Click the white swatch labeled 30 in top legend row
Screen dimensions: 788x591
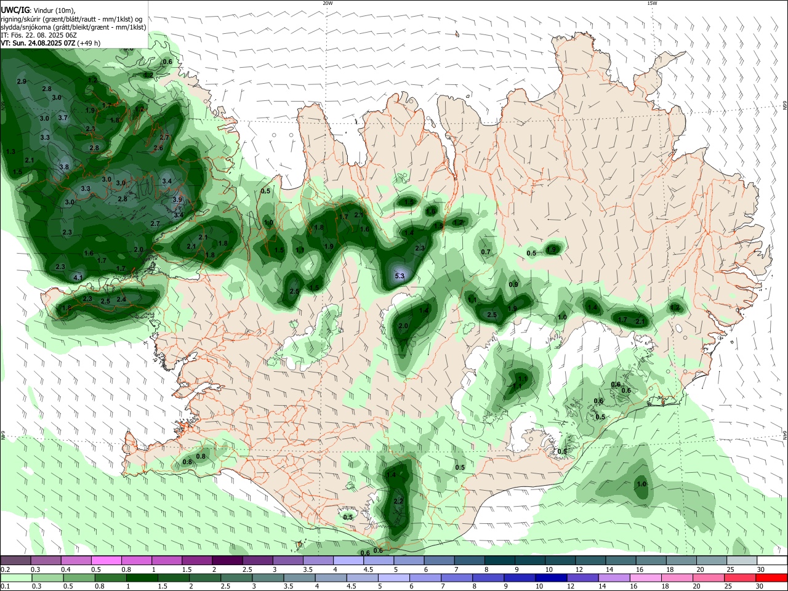pos(771,560)
